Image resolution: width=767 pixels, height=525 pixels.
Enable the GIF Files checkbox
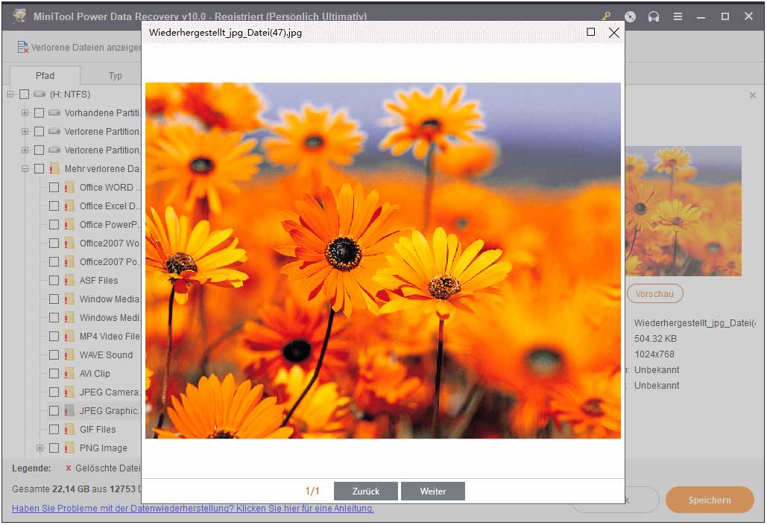(54, 430)
